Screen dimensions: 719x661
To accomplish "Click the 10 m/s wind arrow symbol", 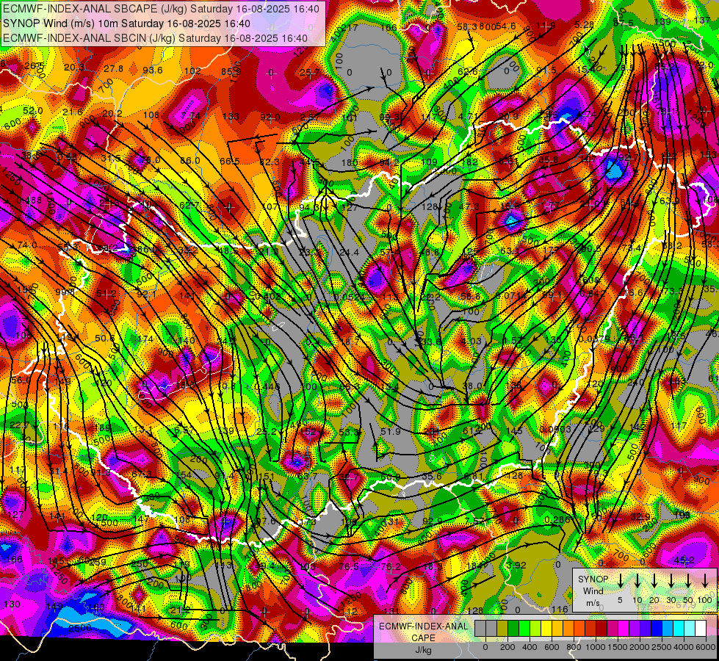I will [637, 581].
